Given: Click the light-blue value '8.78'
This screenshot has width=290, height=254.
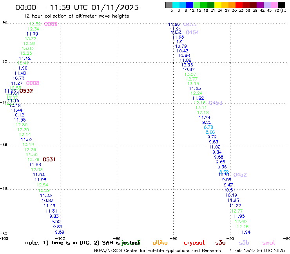Looking at the screenshot, I should coord(208,127).
